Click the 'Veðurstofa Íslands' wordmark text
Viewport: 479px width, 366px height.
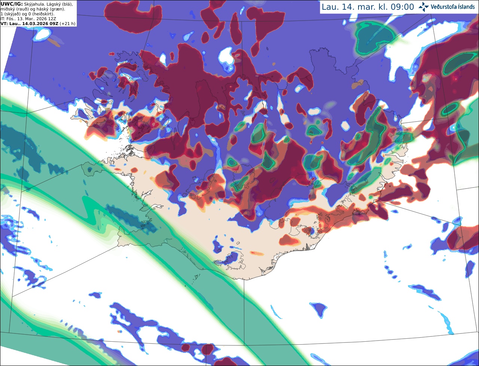point(453,7)
